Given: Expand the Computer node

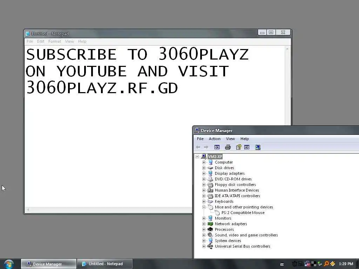Looking at the screenshot, I should 204,163.
